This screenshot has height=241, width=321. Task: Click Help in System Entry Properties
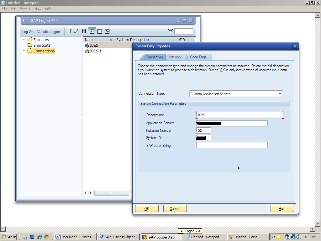point(282,209)
